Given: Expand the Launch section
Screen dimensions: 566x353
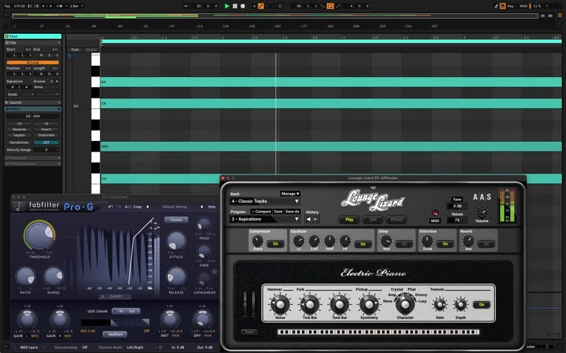Looking at the screenshot, I should click(33, 102).
